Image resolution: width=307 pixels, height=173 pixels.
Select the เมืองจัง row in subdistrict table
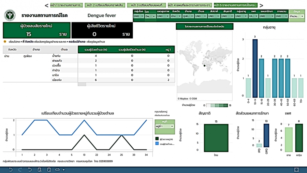(57, 80)
